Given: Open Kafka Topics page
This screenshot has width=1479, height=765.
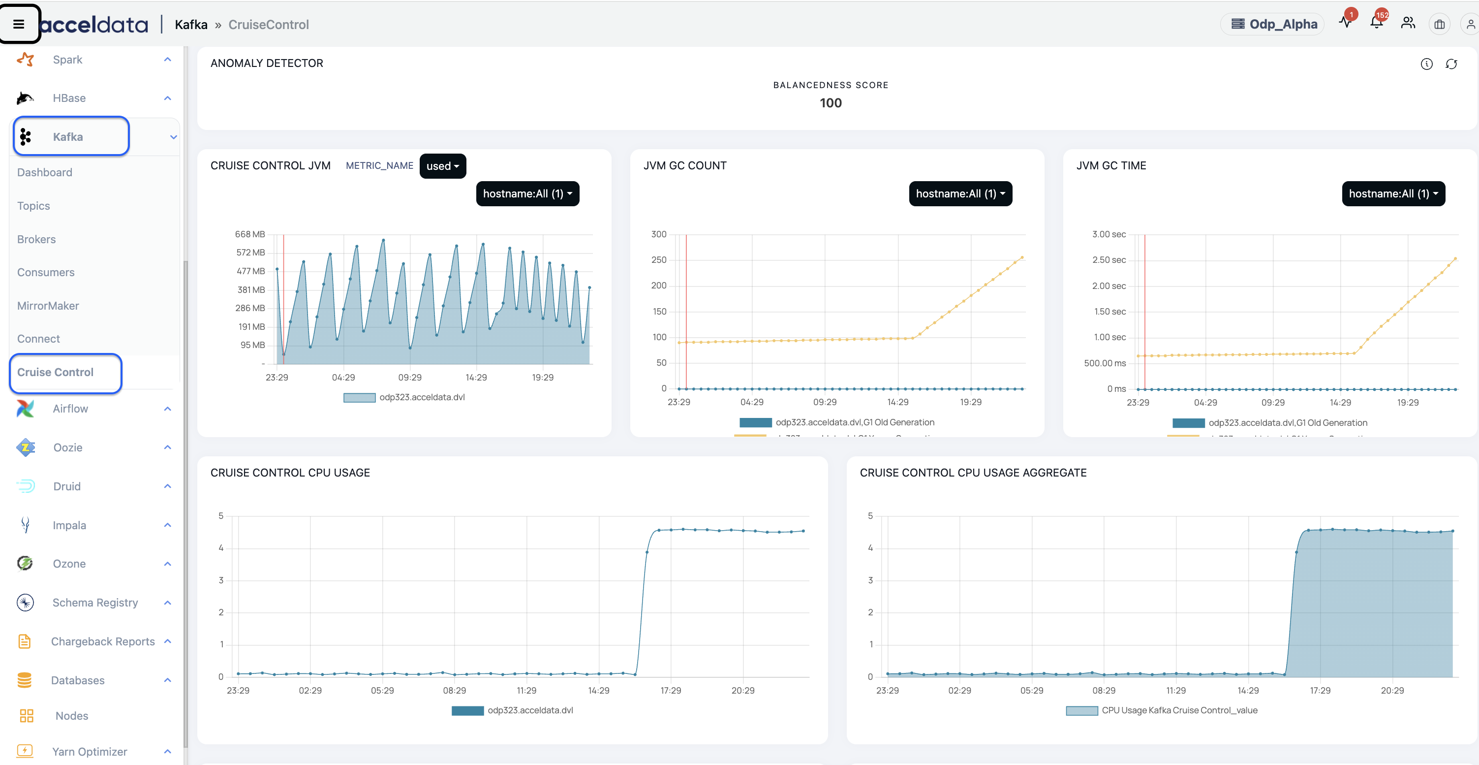Looking at the screenshot, I should click(x=33, y=206).
